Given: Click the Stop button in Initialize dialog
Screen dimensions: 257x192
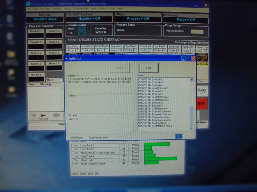Looking at the screenshot, I should point(148,68).
